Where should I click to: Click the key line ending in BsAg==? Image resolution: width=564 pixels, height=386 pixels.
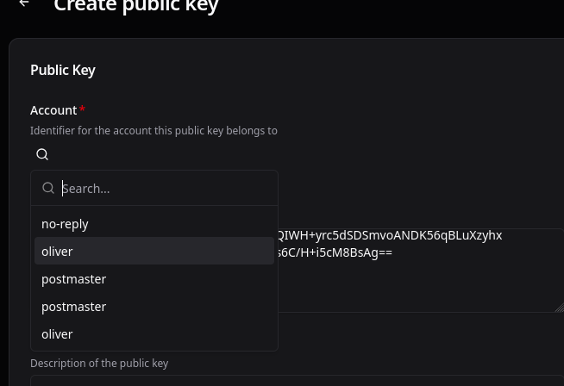[x=335, y=252]
